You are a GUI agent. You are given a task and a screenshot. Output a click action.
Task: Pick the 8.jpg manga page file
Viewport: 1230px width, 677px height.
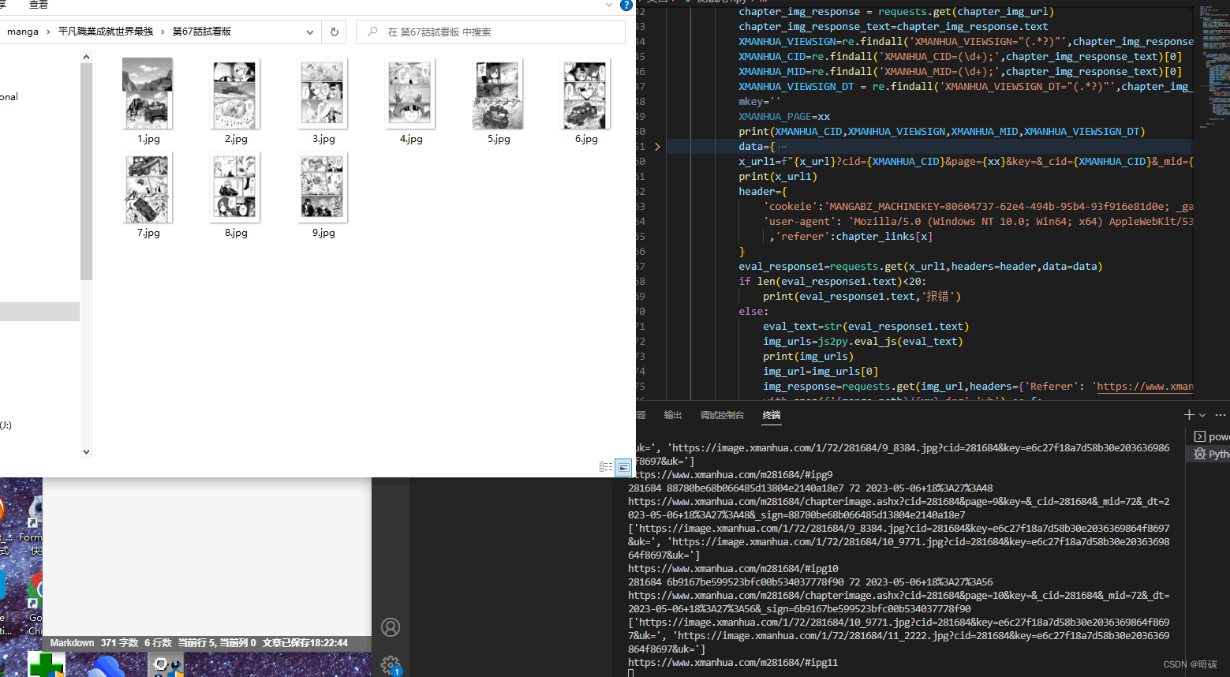(x=235, y=188)
